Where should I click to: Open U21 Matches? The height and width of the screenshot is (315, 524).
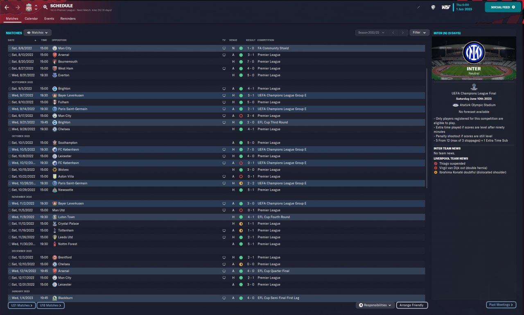tap(21, 305)
